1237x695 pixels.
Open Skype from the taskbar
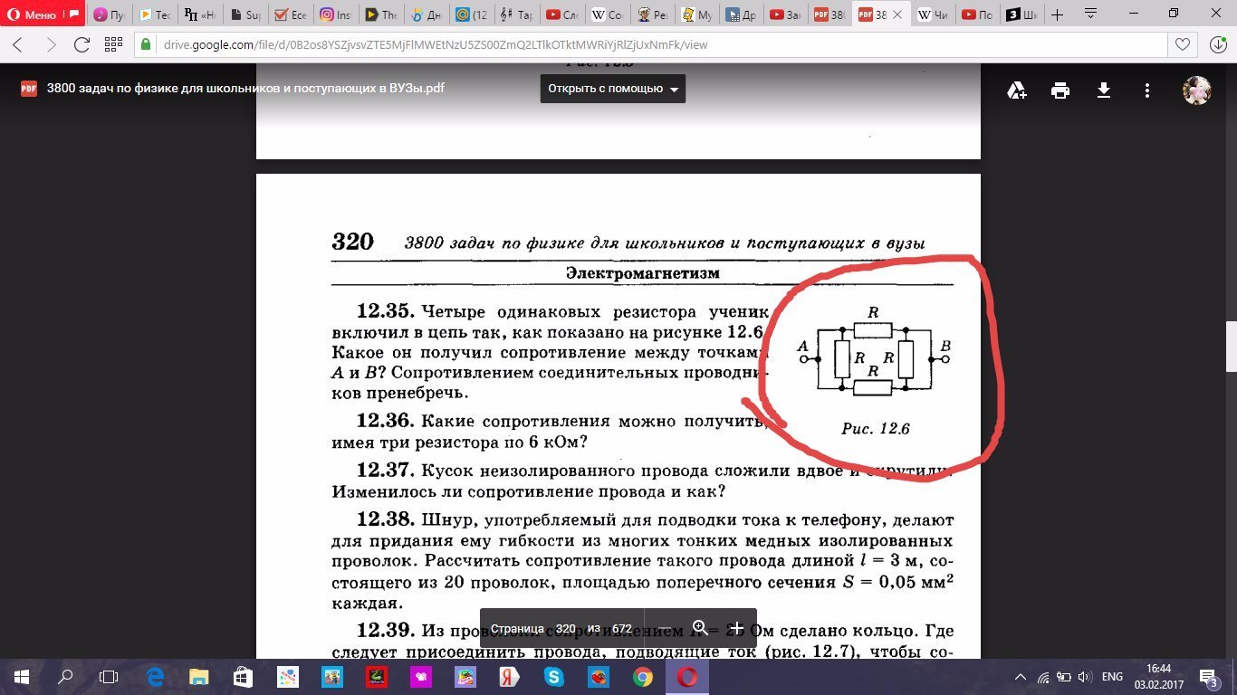tap(554, 677)
